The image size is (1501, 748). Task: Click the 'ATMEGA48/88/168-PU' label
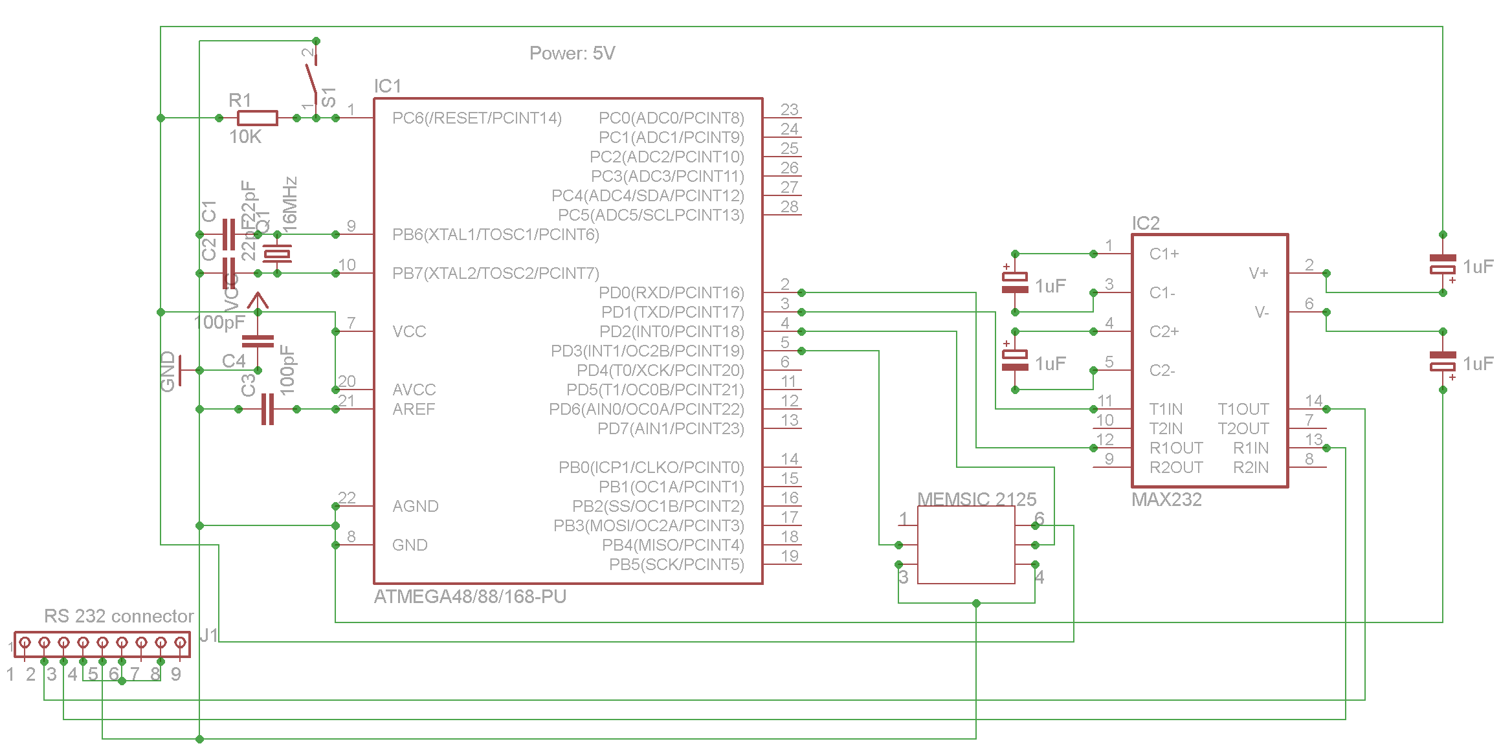(471, 597)
